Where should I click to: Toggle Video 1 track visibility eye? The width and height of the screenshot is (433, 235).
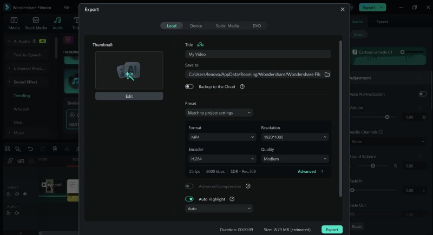(25, 193)
